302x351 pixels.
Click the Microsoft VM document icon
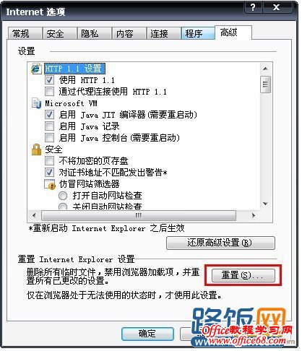pyautogui.click(x=36, y=103)
